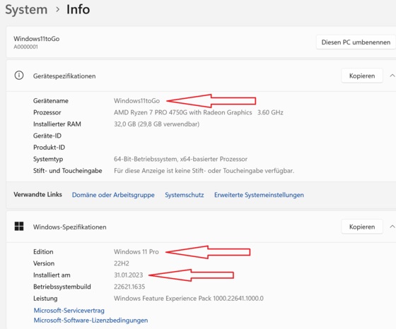This screenshot has width=396, height=329.
Task: Click the 64-Bit-Betriebssystem system type value
Action: click(180, 159)
